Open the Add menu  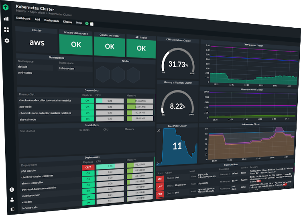[x=37, y=19]
